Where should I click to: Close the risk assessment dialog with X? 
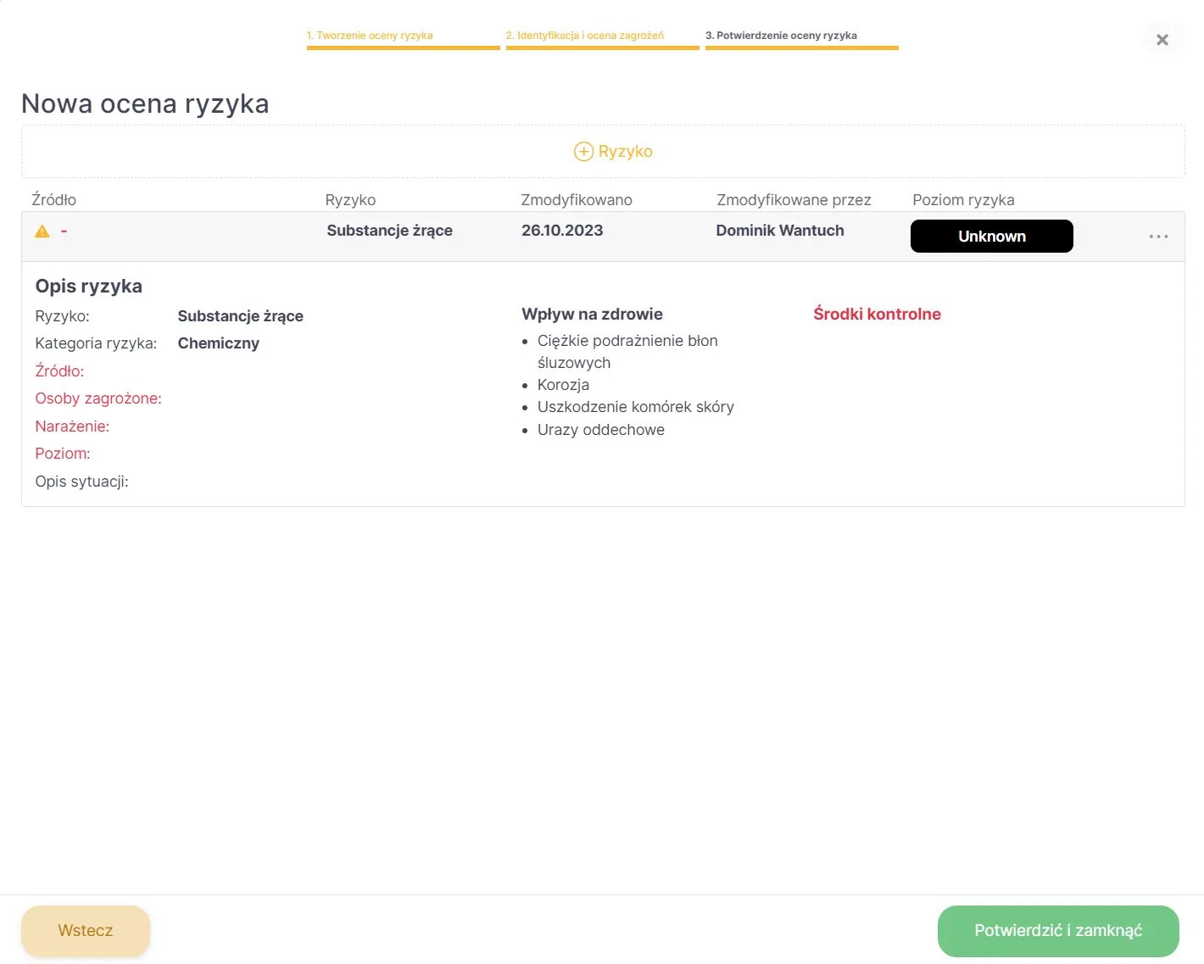click(x=1162, y=40)
